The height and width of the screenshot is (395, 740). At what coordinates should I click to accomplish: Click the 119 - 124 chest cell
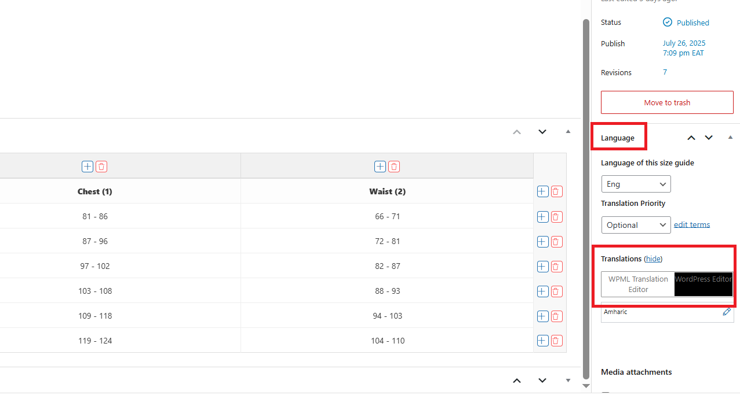tap(95, 341)
